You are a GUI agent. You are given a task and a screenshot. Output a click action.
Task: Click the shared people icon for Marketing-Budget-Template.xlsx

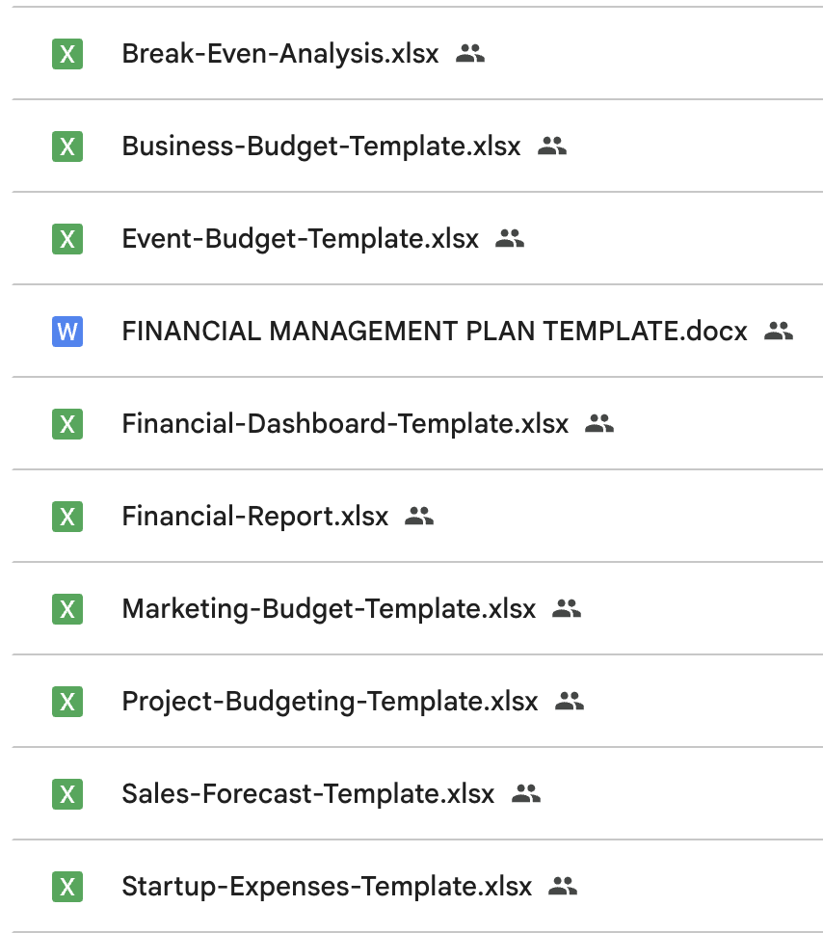coord(567,609)
